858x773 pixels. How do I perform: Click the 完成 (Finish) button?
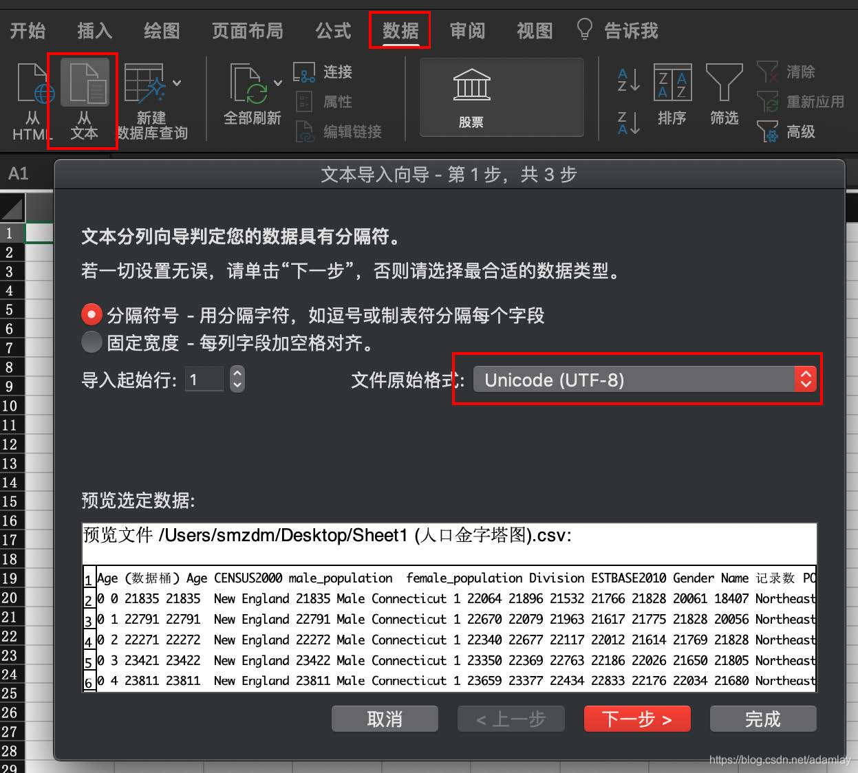tap(763, 719)
